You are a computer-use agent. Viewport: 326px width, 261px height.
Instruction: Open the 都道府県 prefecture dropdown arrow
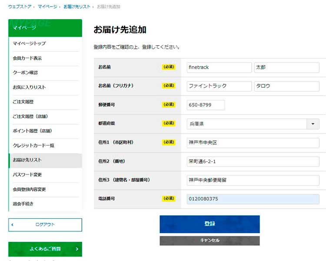[x=313, y=124]
